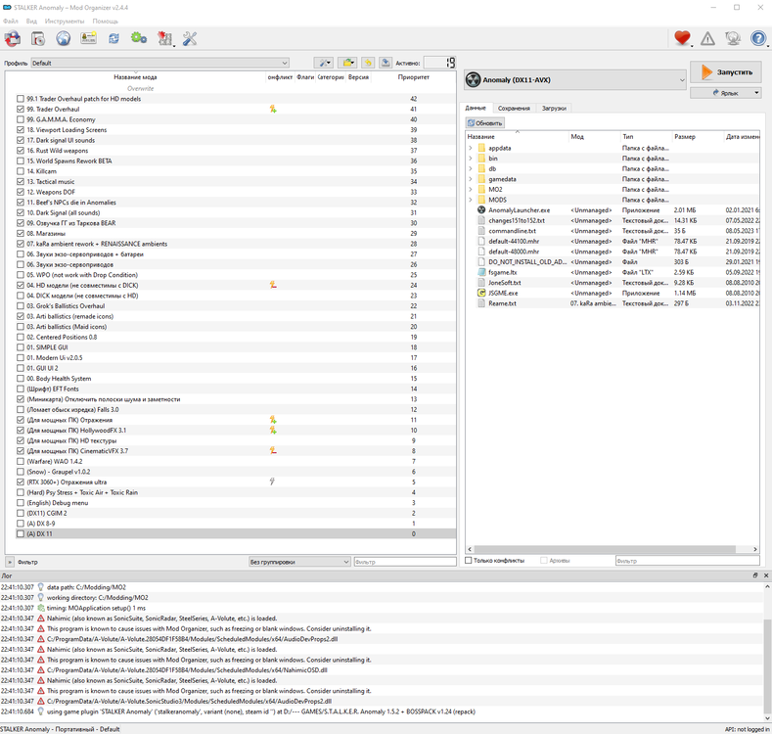Image resolution: width=772 pixels, height=734 pixels.
Task: Expand the MO2 folder
Action: (x=471, y=189)
